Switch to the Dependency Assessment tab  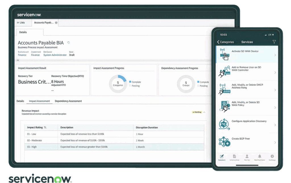click(68, 101)
